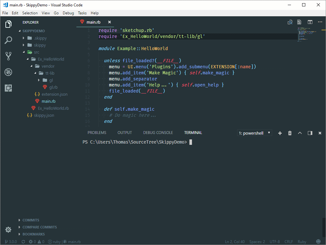Split the editor using toolbar icon
This screenshot has width=326, height=245.
point(310,22)
